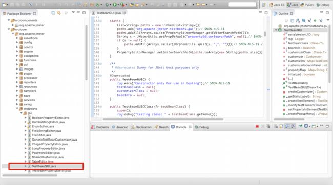
Task: Switch to the Java perspective
Action: pos(293,5)
